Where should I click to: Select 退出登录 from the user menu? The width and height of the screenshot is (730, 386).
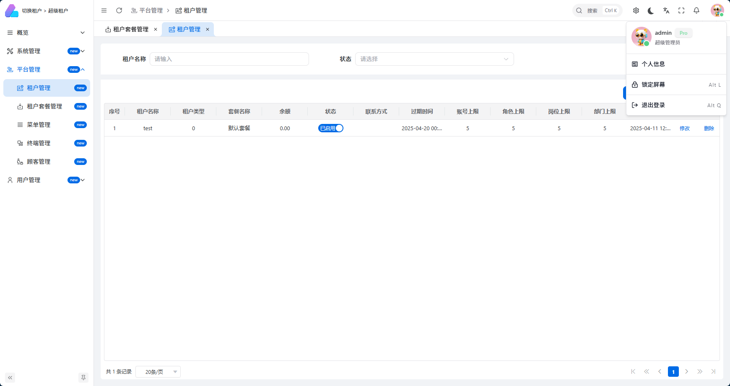[653, 105]
